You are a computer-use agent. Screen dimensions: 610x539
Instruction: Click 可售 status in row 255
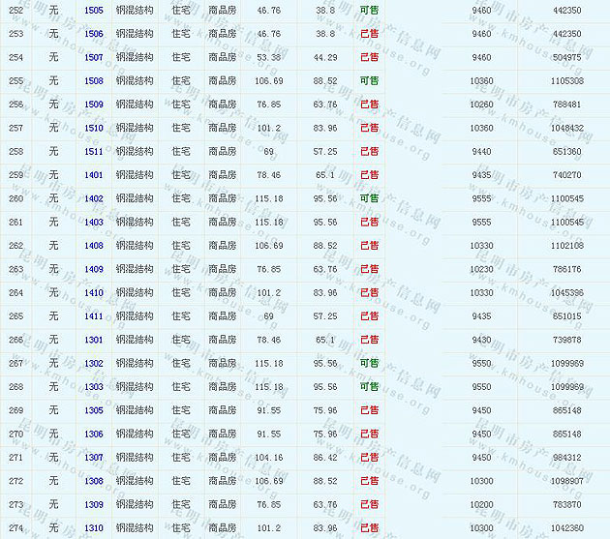pos(369,81)
